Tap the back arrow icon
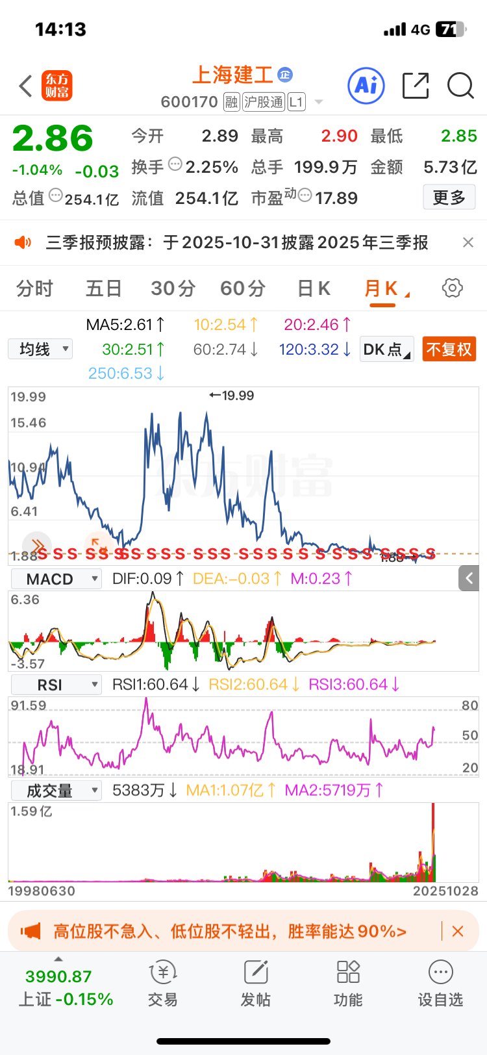The height and width of the screenshot is (1055, 487). click(25, 86)
